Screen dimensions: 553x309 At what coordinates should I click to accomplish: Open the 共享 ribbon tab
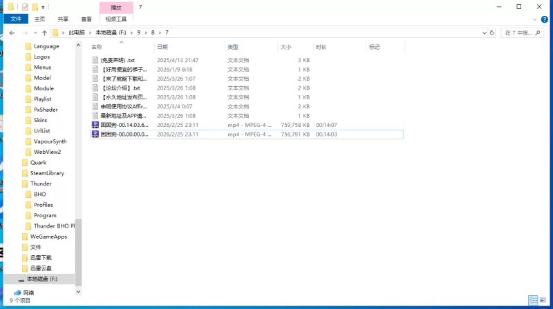click(x=63, y=19)
